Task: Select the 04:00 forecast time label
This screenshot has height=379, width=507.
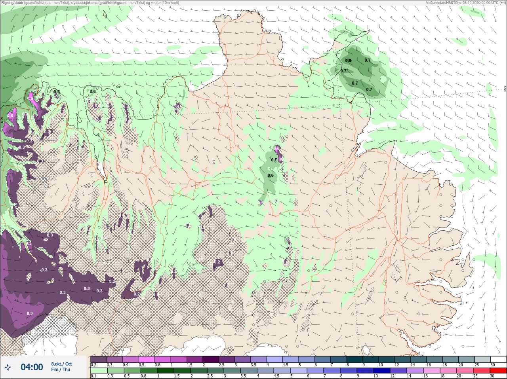Action: coord(32,368)
